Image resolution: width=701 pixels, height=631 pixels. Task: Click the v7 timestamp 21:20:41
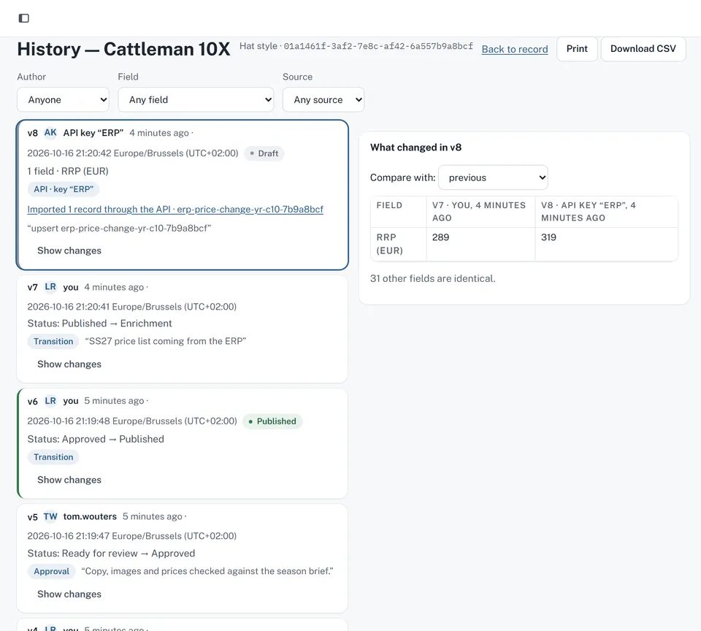point(132,307)
